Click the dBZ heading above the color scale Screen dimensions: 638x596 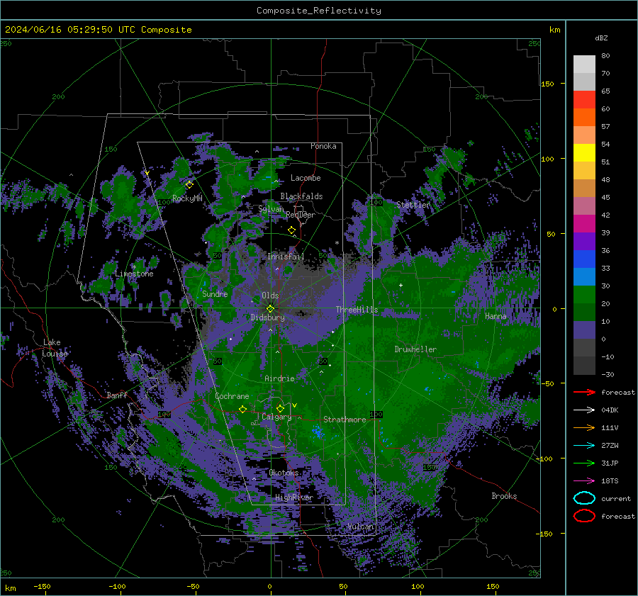point(601,38)
